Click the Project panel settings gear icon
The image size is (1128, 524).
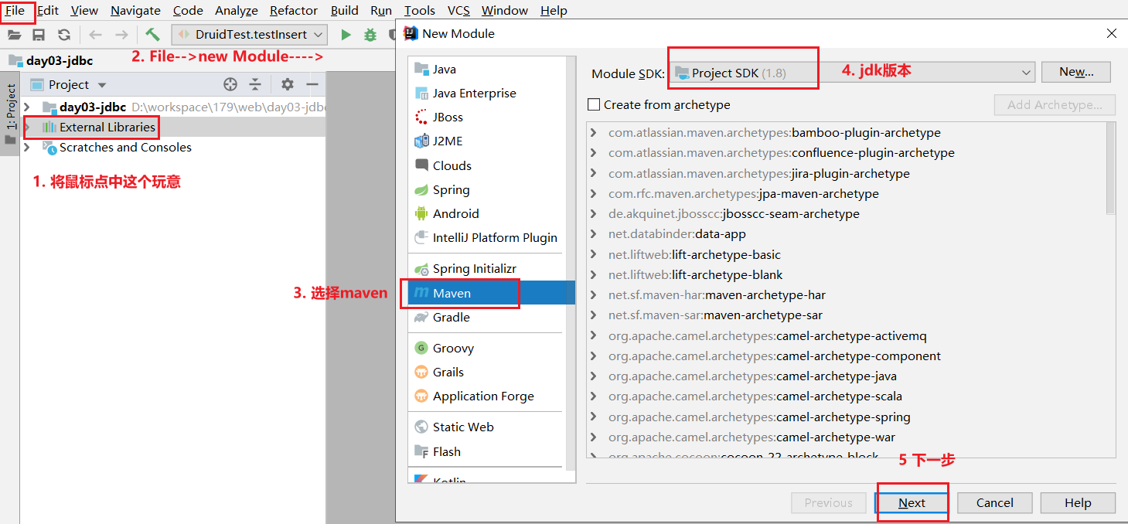(287, 84)
